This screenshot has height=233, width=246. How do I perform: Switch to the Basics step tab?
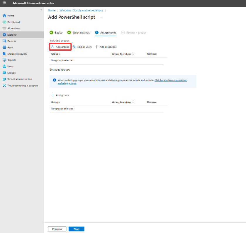56,33
